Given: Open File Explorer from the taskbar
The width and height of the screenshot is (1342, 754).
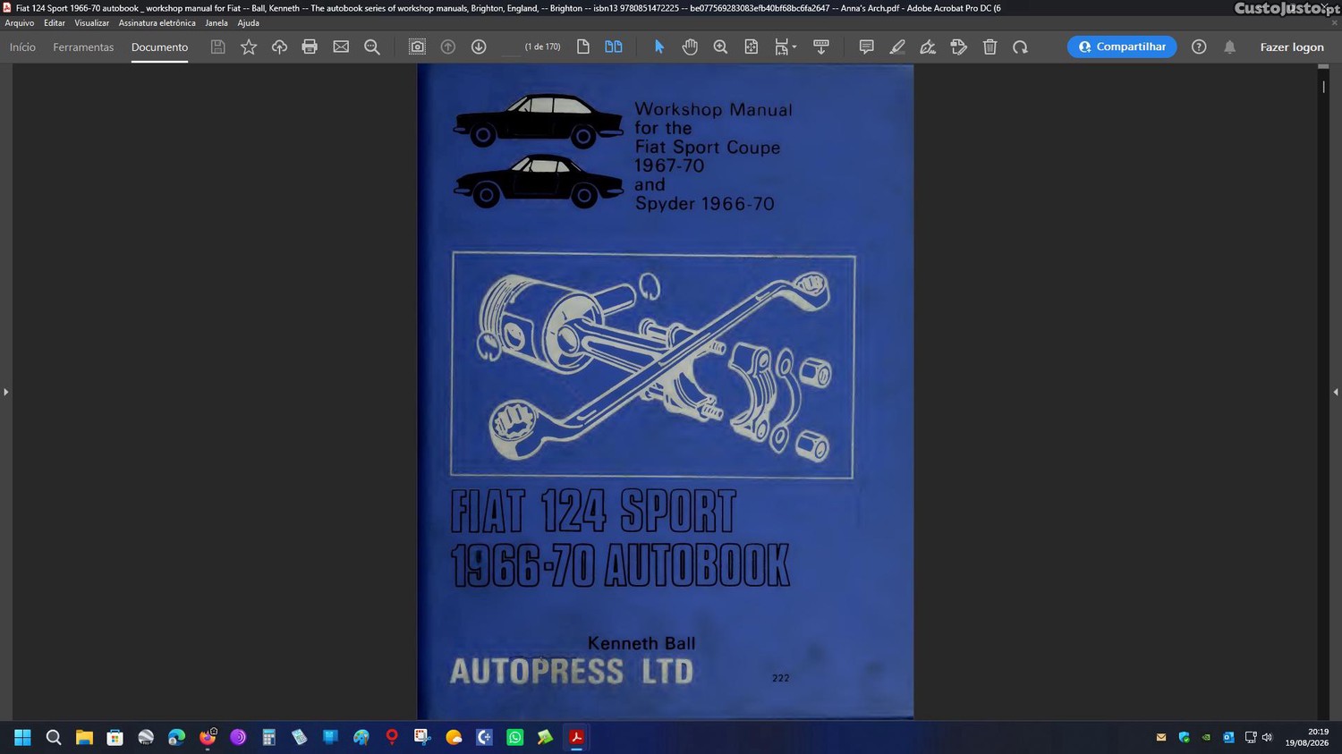Looking at the screenshot, I should coord(84,737).
